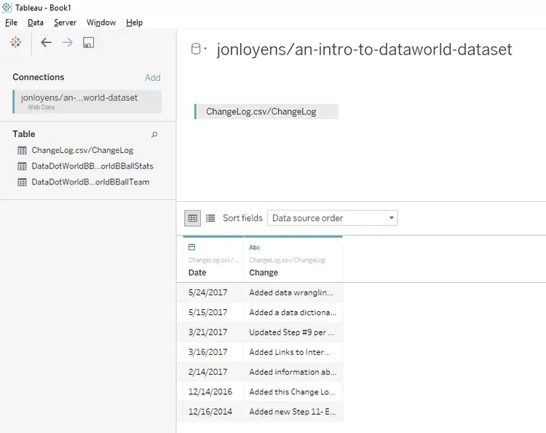
Task: Click the save disk icon
Action: (x=88, y=42)
